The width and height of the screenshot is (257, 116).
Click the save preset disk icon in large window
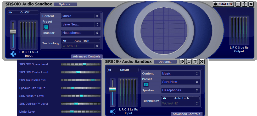click(x=46, y=27)
